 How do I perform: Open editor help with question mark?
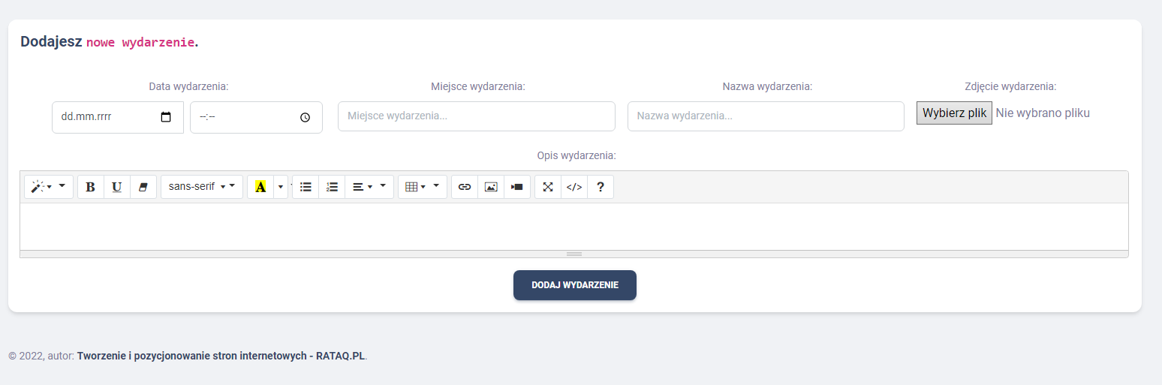(601, 187)
